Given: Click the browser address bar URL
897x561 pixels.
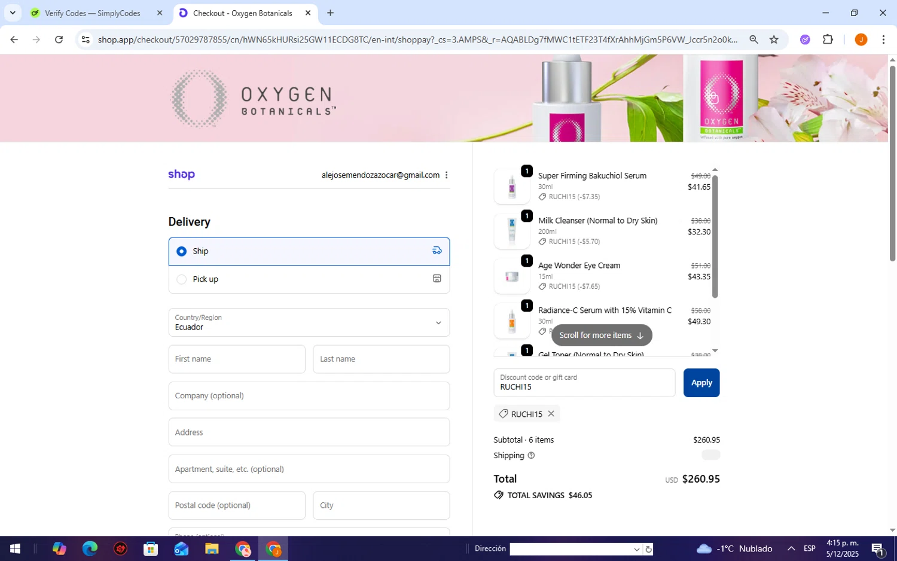Looking at the screenshot, I should point(417,39).
